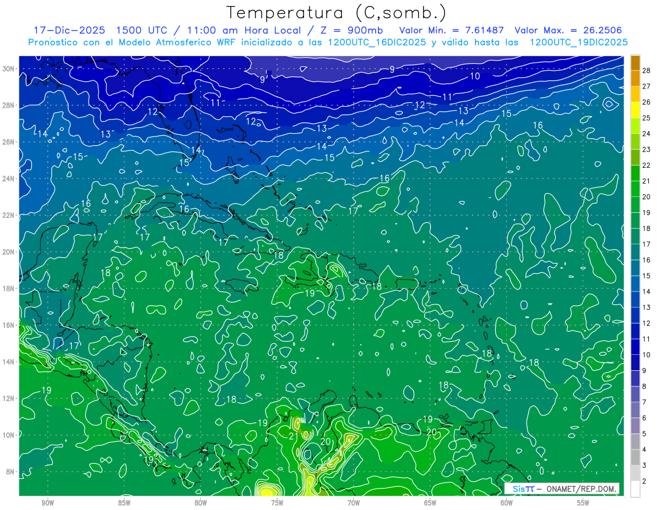Click the '85W' longitude axis label
The width and height of the screenshot is (661, 510).
click(124, 503)
